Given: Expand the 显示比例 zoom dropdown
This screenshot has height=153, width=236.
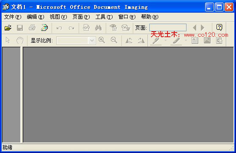Looking at the screenshot, I should pos(92,41).
